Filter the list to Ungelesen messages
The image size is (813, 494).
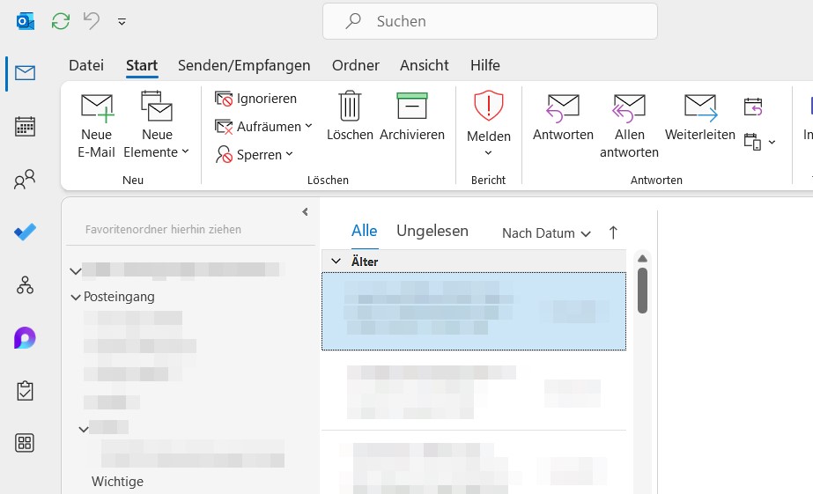pyautogui.click(x=432, y=232)
